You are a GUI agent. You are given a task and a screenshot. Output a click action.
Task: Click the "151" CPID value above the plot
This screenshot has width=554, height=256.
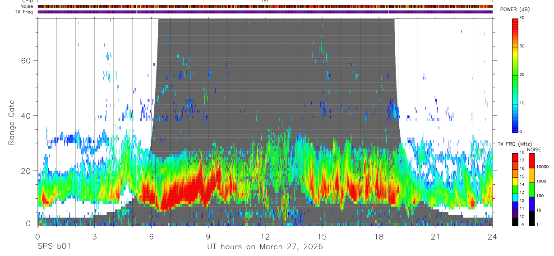tap(265, 2)
